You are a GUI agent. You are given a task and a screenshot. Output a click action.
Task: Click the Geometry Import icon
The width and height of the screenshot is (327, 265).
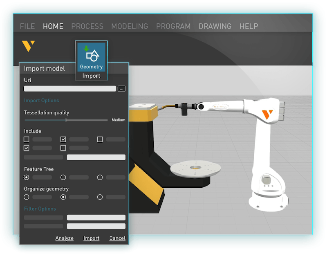(x=91, y=56)
